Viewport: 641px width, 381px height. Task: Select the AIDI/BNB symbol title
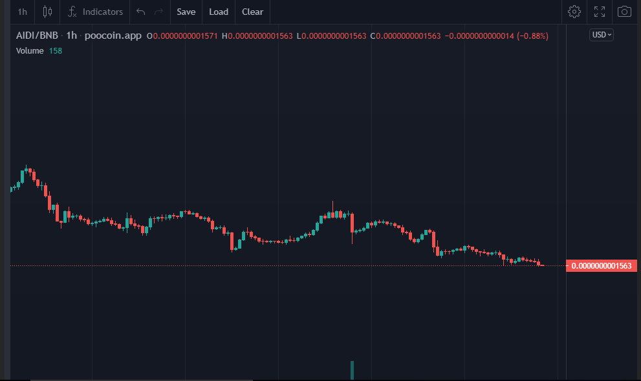click(x=38, y=36)
